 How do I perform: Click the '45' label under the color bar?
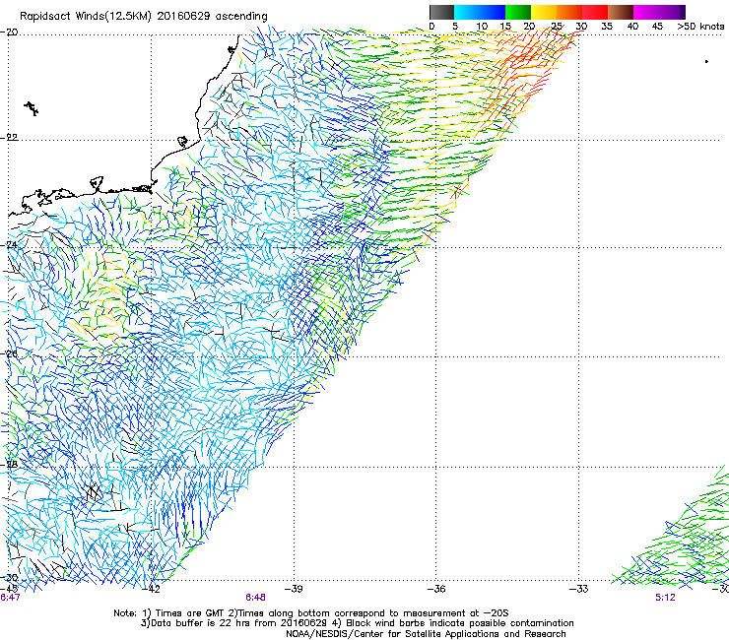click(657, 26)
